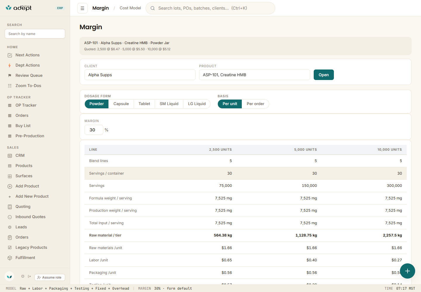
Task: Click the 564.38 kg raw material value
Action: 223,235
